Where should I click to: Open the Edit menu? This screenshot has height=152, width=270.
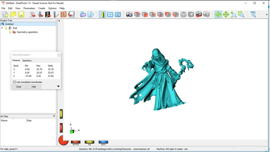click(x=10, y=8)
